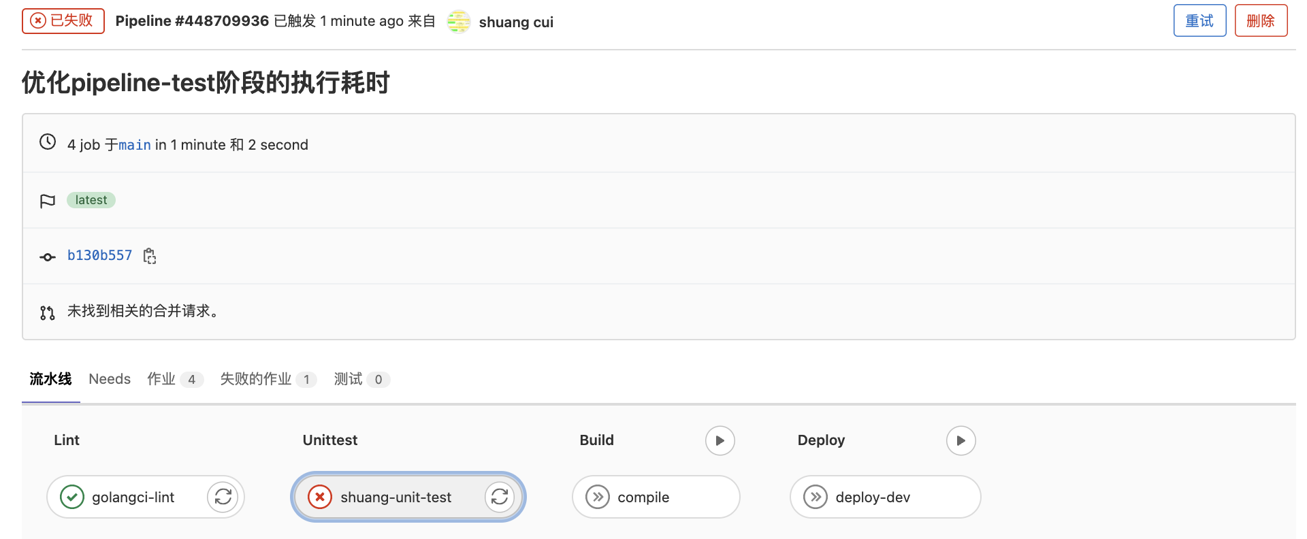Viewport: 1307px width, 539px height.
Task: Click the passed status icon of golangci-lint
Action: pyautogui.click(x=72, y=497)
